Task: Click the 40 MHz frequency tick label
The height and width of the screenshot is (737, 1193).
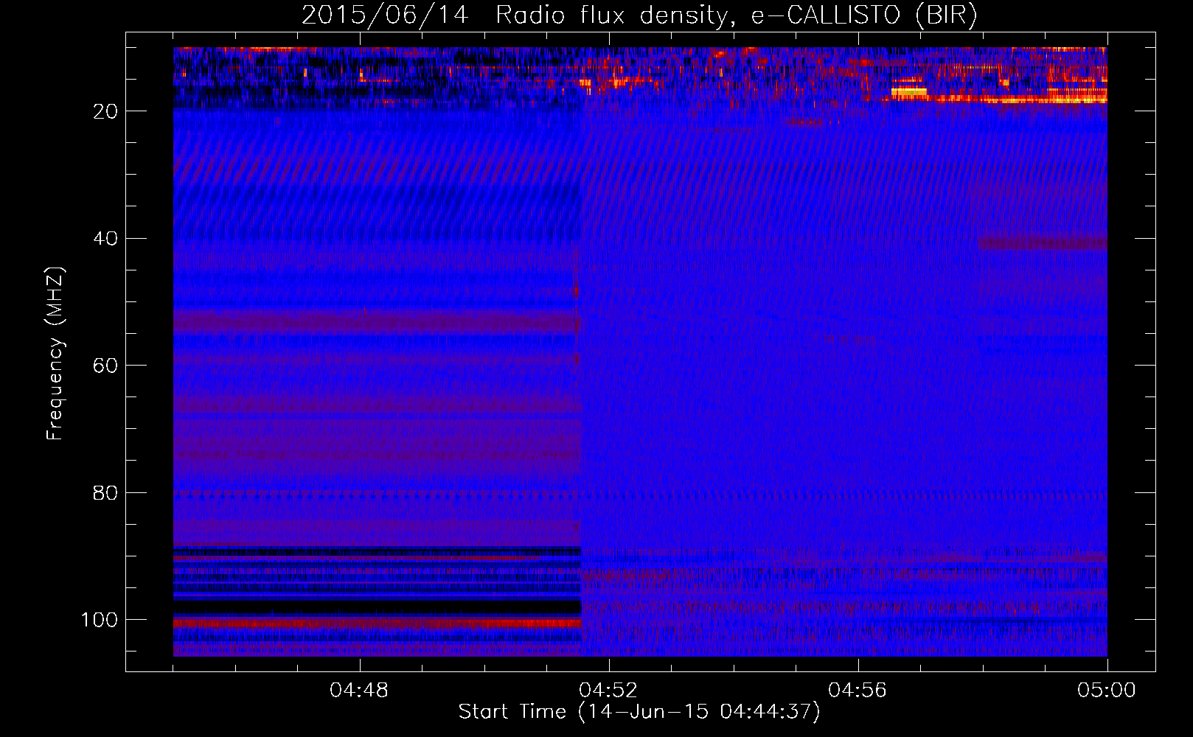Action: click(105, 239)
